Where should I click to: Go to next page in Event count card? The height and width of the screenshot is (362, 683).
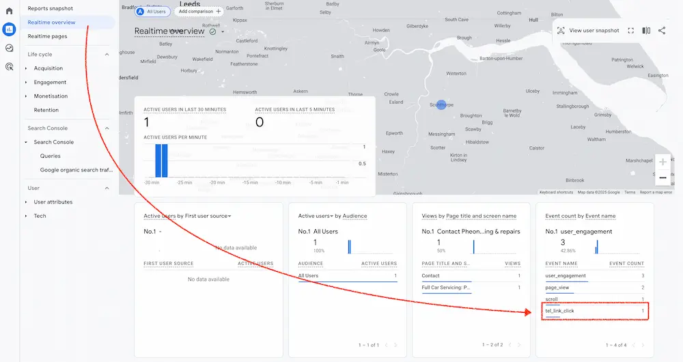point(643,345)
